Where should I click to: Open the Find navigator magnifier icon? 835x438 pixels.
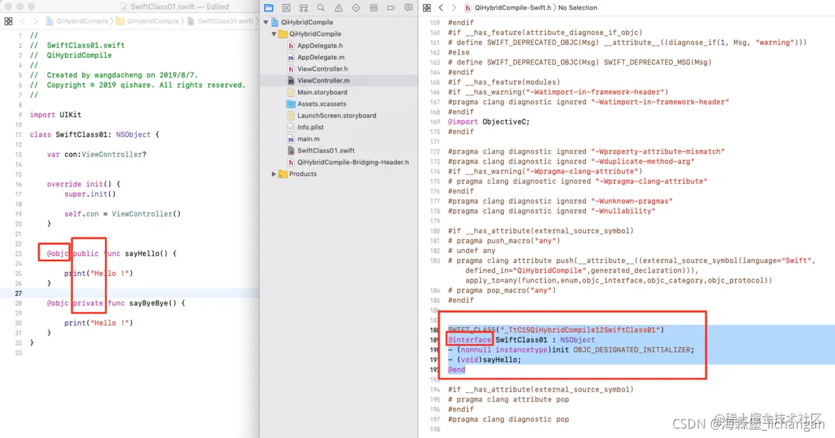coord(321,8)
